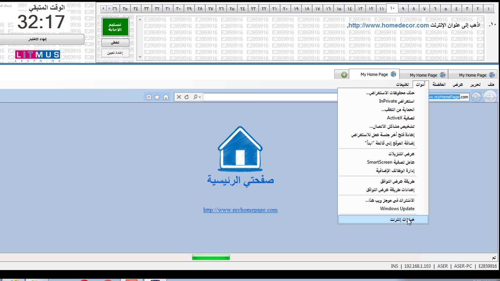Click the إعادة تعيين (reset) button
The width and height of the screenshot is (500, 281).
pyautogui.click(x=115, y=53)
